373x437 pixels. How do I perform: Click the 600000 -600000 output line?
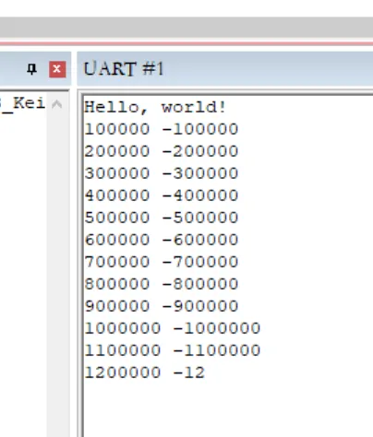pyautogui.click(x=162, y=240)
